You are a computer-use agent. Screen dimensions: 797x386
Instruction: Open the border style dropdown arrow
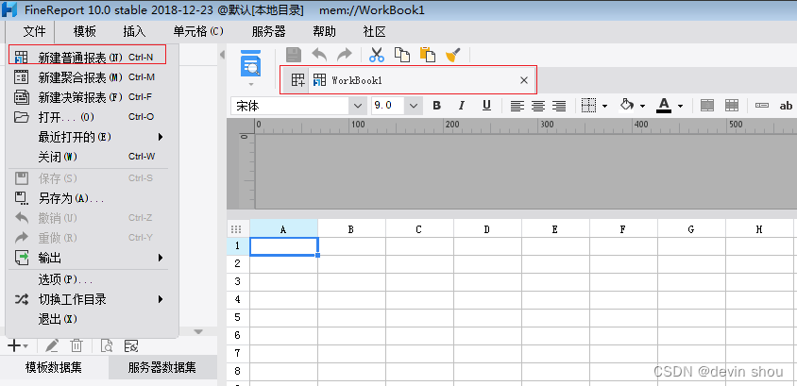(x=604, y=106)
